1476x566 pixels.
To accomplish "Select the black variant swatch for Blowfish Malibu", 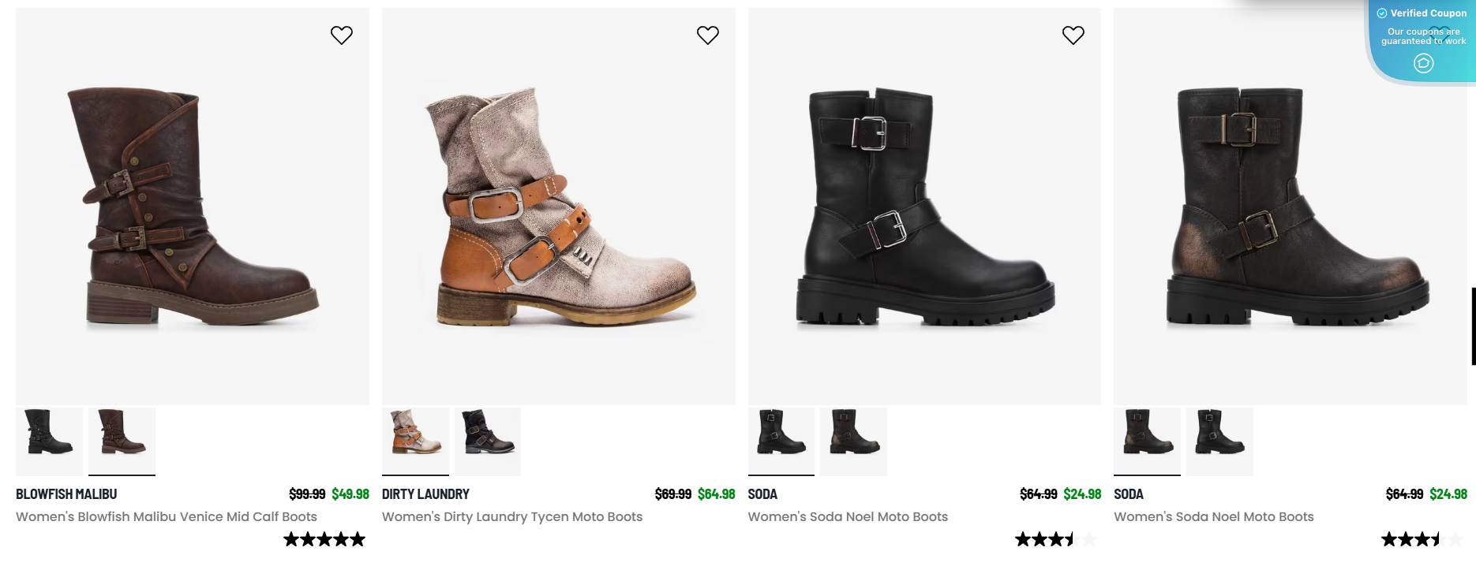I will point(49,441).
